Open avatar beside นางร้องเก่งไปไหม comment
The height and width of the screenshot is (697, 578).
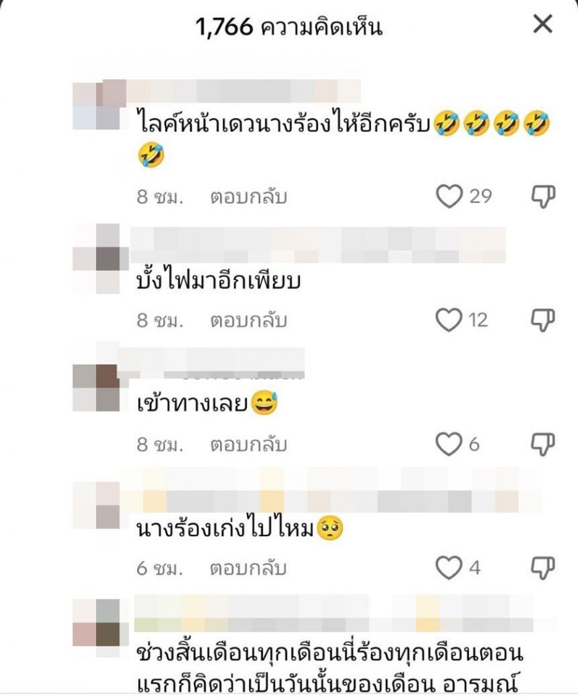click(x=96, y=505)
